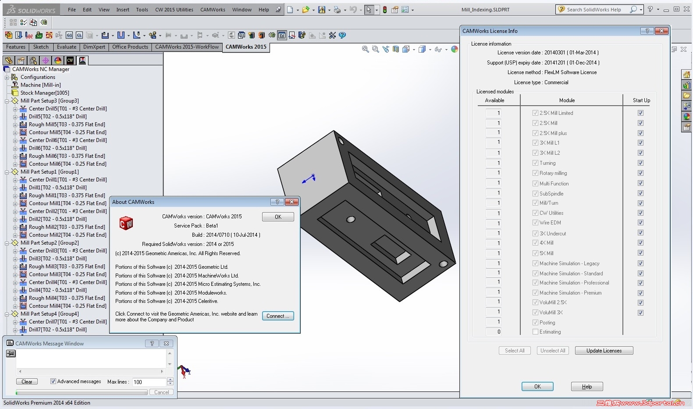Click the Rebuild traffic light icon

click(x=385, y=10)
